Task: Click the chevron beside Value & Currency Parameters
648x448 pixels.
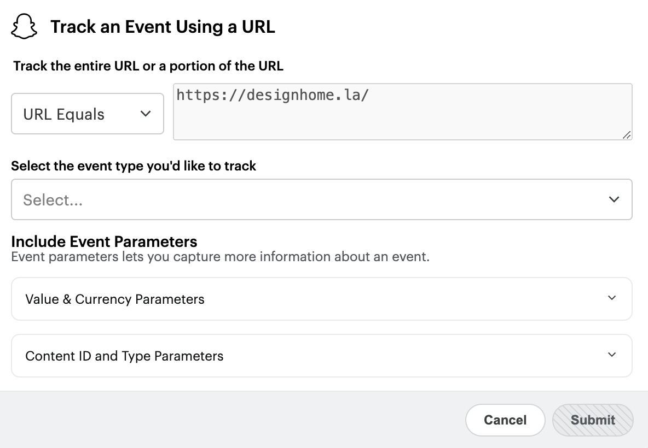Action: 612,298
